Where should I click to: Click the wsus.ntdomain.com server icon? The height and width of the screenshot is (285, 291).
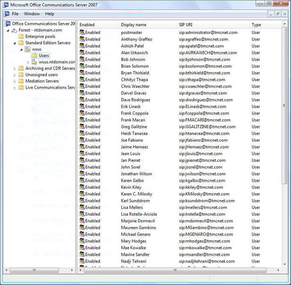click(x=34, y=62)
